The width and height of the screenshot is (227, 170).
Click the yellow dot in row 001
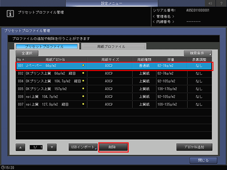pos(83,65)
